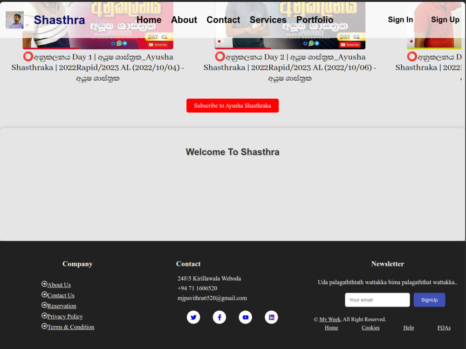The height and width of the screenshot is (349, 466).
Task: Click the footer Help link
Action: point(409,328)
